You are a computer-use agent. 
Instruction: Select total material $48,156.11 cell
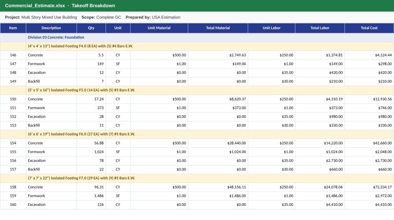point(218,187)
